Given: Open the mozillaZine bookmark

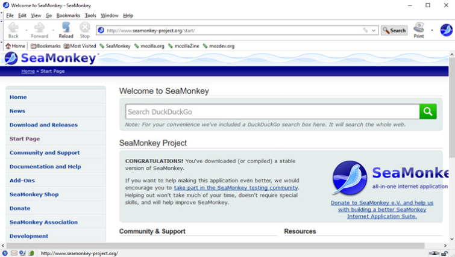Looking at the screenshot, I should (x=184, y=46).
